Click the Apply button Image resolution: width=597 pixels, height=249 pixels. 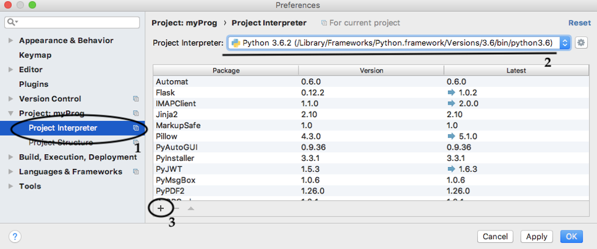[x=536, y=237]
